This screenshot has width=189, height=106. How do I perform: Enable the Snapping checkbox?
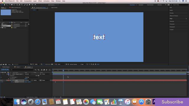point(49,5)
